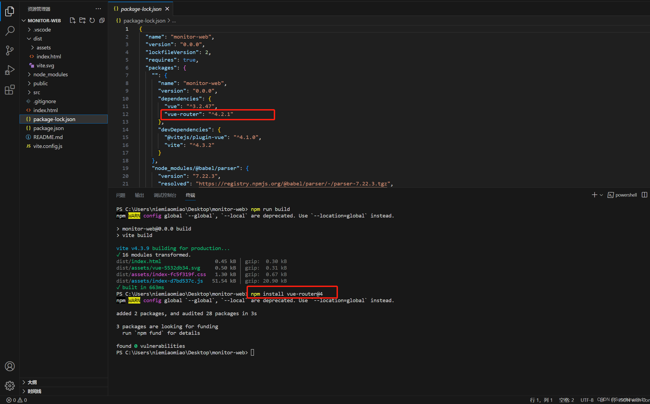The height and width of the screenshot is (404, 650).
Task: Click the "lockfileVersion" line in editor
Action: click(178, 52)
